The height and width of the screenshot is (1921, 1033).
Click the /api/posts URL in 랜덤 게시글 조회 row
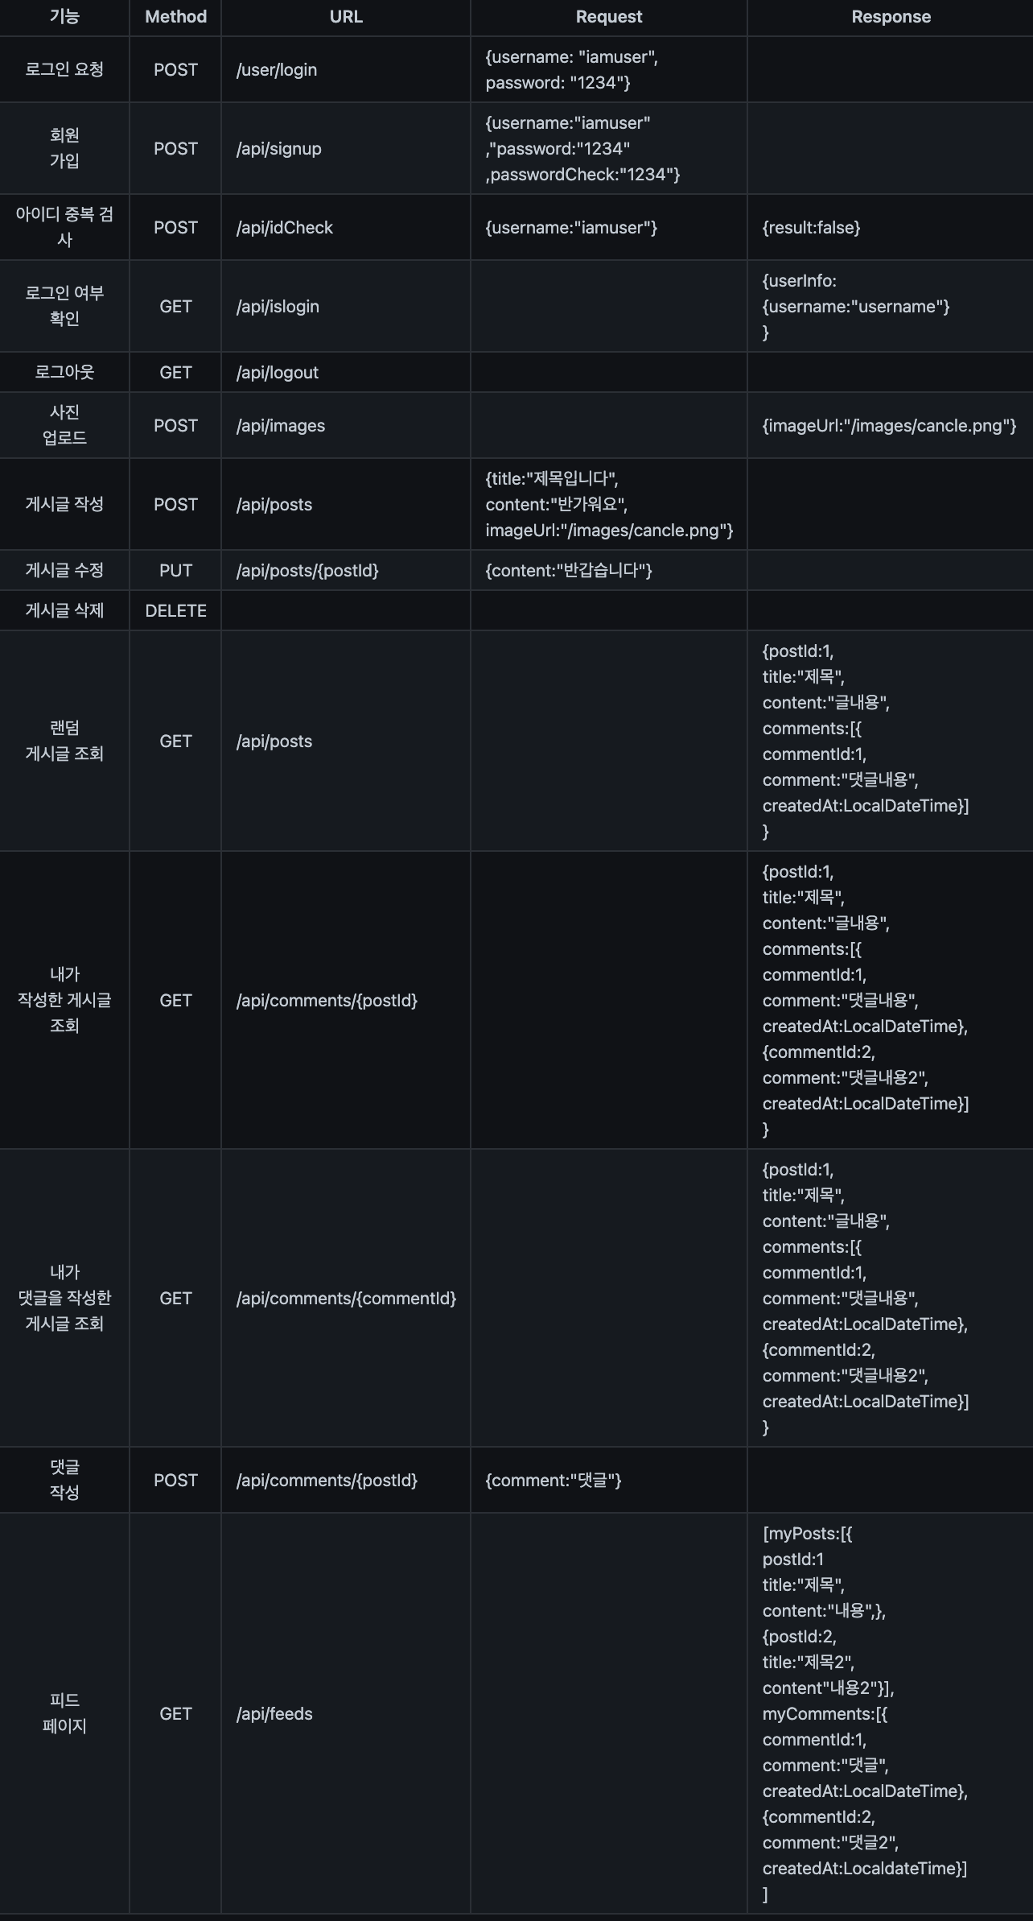pyautogui.click(x=274, y=742)
